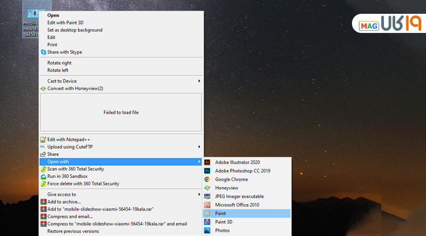
Task: Select Rotate right
Action: [x=121, y=63]
